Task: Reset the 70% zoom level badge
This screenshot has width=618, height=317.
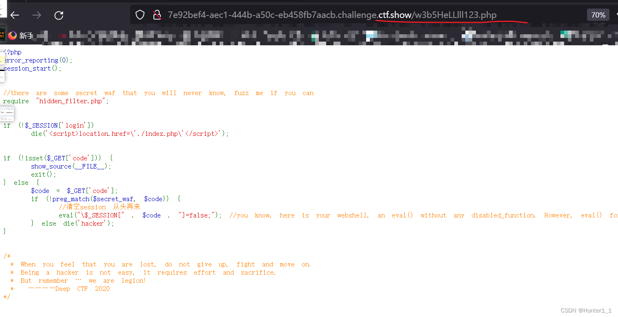Action: tap(598, 15)
